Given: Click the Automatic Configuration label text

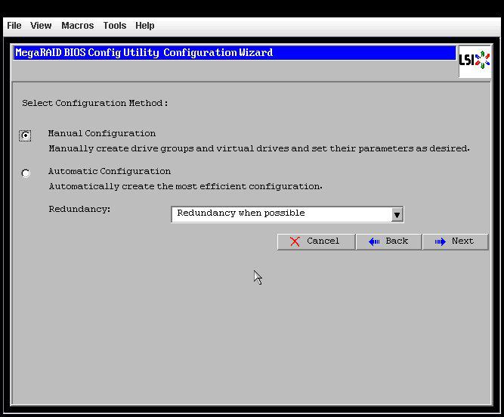Looking at the screenshot, I should (109, 171).
